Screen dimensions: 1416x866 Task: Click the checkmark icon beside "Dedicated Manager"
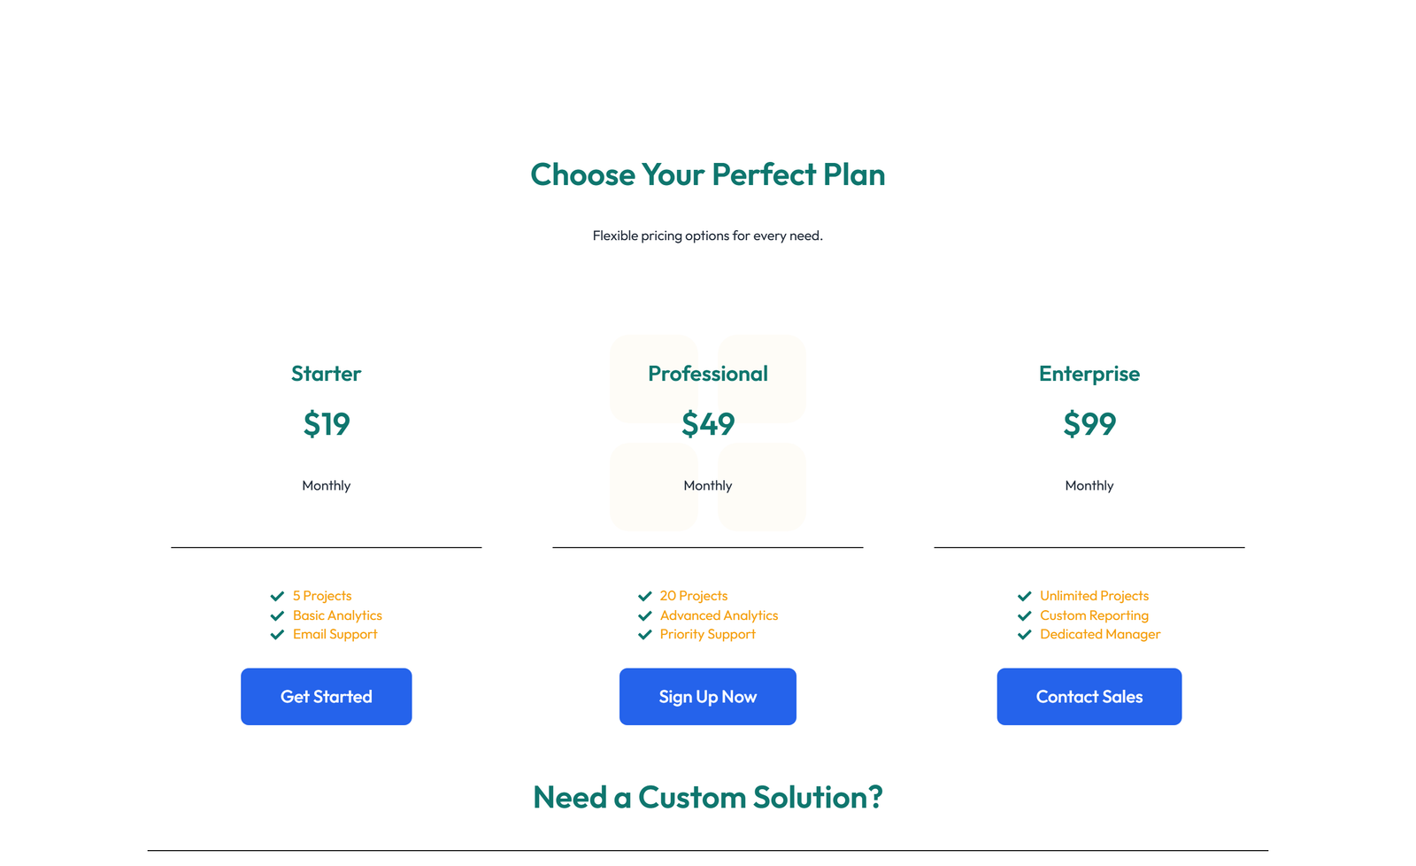(x=1025, y=634)
